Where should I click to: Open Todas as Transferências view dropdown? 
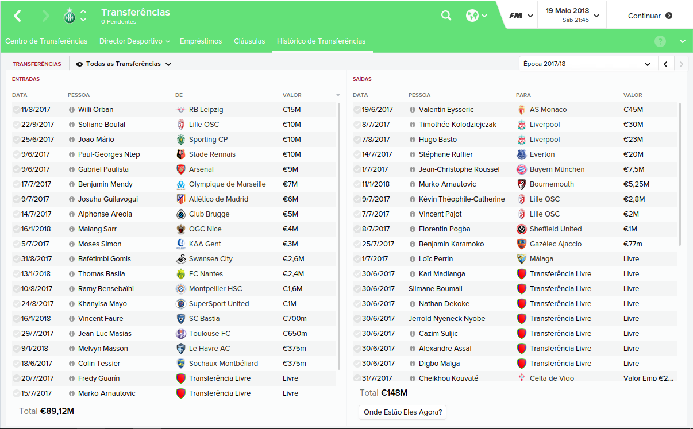pyautogui.click(x=124, y=64)
